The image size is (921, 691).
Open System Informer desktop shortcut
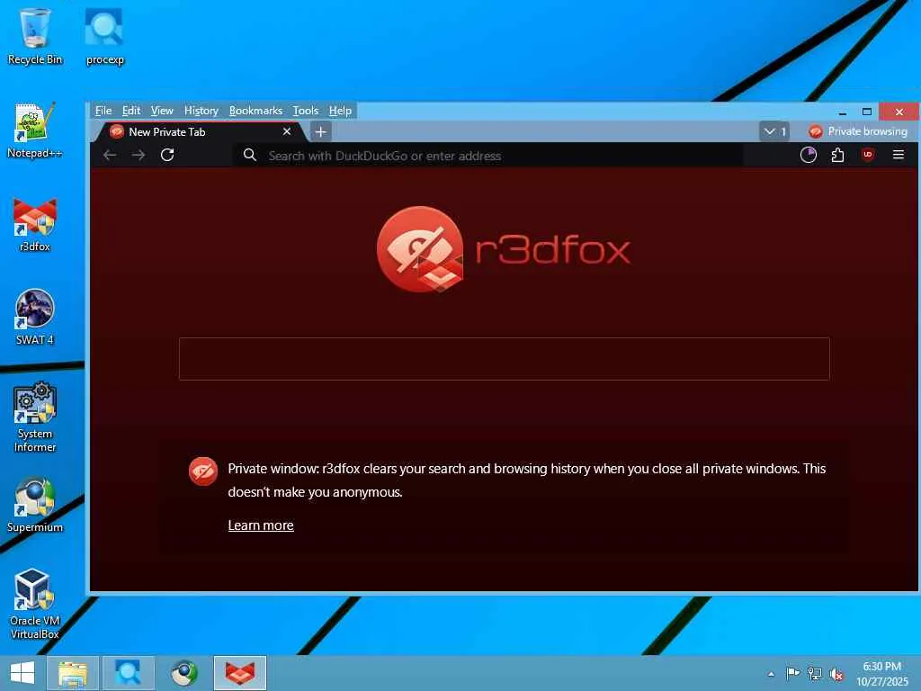coord(35,417)
